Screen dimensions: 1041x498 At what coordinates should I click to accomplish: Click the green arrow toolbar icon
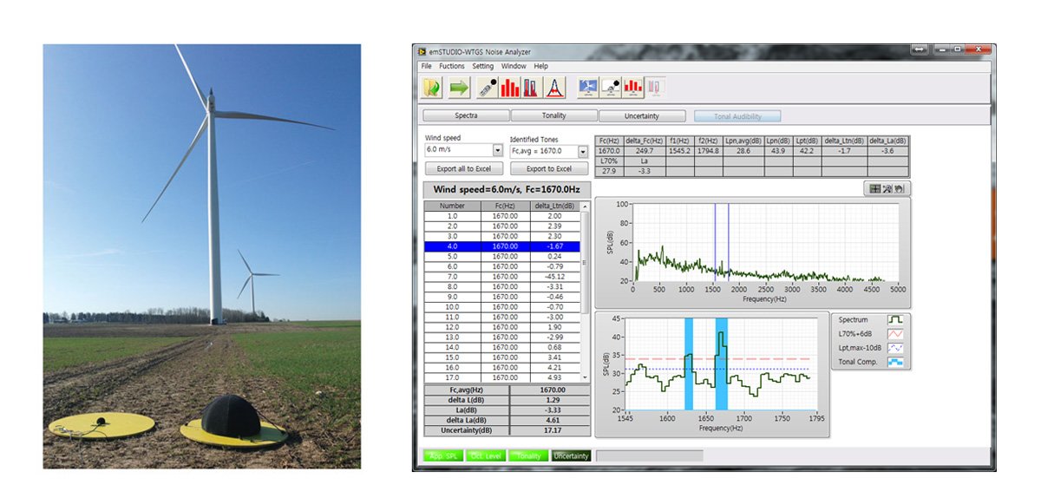[x=458, y=87]
